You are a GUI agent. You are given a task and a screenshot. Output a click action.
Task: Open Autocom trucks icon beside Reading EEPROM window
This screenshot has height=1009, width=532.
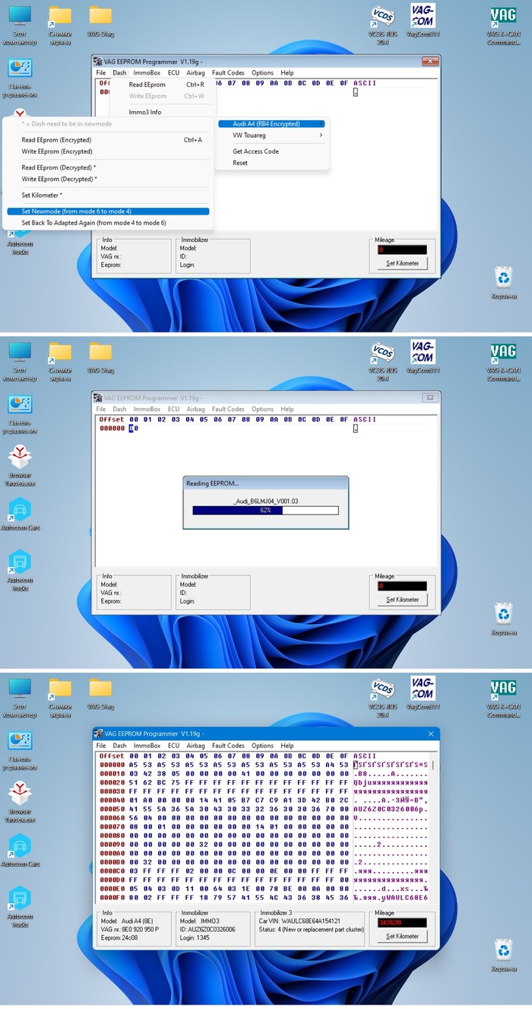[20, 571]
